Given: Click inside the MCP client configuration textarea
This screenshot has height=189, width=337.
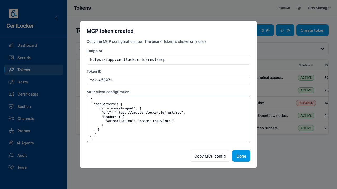Looking at the screenshot, I should click(x=168, y=119).
